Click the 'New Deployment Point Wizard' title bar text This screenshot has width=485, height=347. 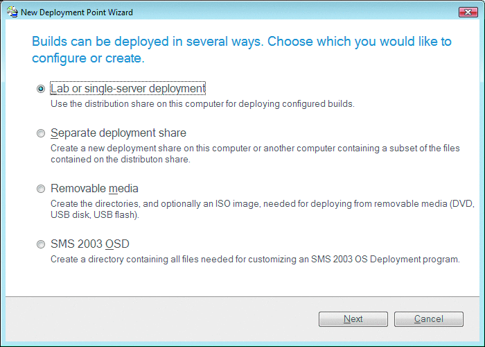coord(77,12)
